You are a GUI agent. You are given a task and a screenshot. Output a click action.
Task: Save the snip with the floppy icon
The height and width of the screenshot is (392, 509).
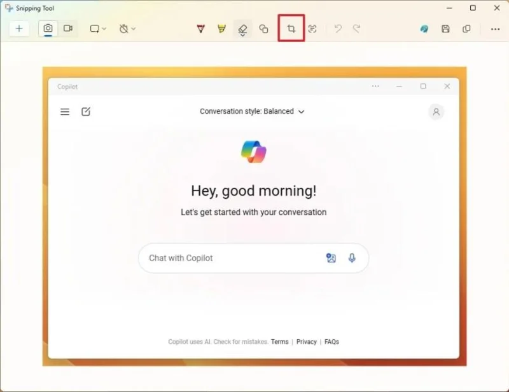tap(446, 29)
